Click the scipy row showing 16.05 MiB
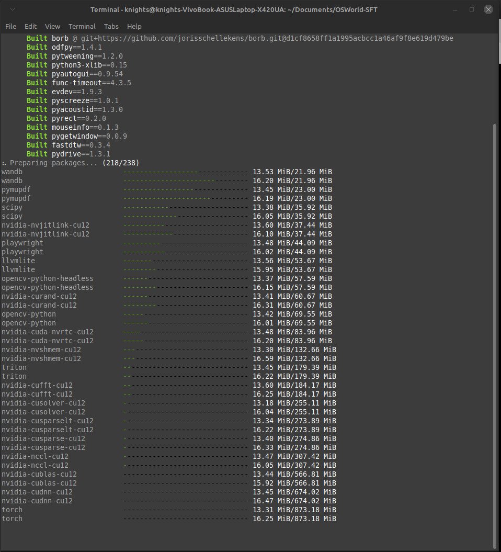The width and height of the screenshot is (501, 552). pyautogui.click(x=167, y=216)
